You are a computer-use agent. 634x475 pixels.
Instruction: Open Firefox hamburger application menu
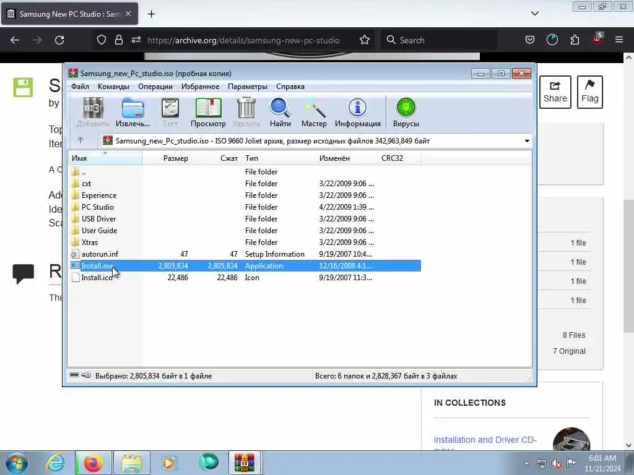coord(619,40)
